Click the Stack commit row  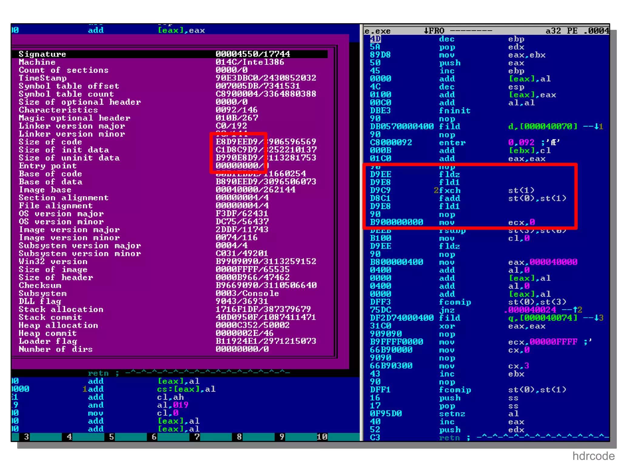click(x=170, y=317)
